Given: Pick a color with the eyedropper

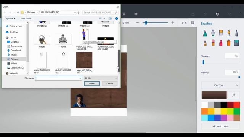Looking at the screenshot, I should pyautogui.click(x=234, y=95).
